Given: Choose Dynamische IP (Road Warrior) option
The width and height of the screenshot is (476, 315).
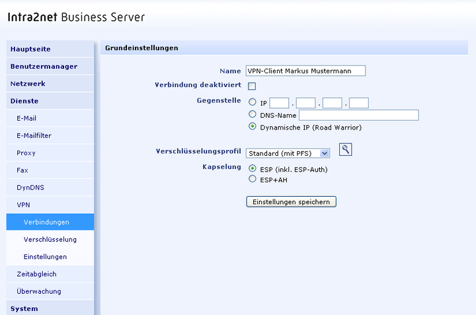Looking at the screenshot, I should 253,126.
